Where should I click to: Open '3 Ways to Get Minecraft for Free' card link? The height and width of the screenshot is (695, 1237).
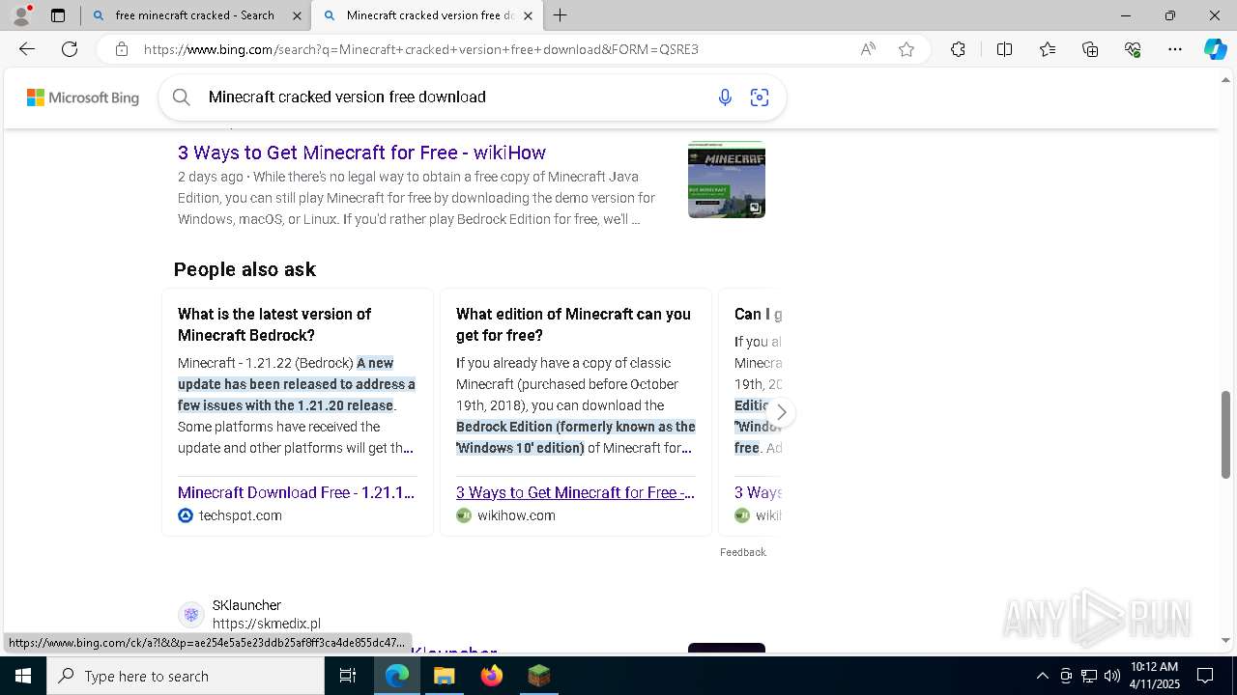pos(575,492)
